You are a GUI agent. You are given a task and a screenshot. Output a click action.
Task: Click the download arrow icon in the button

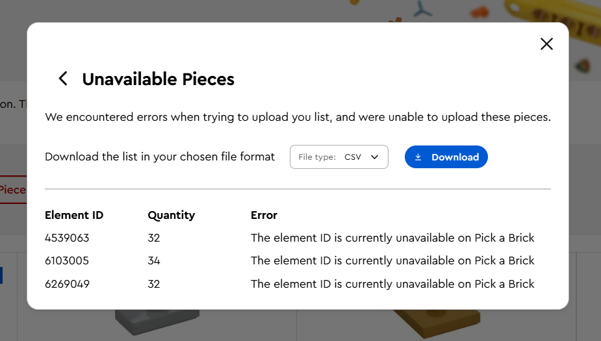coord(418,157)
